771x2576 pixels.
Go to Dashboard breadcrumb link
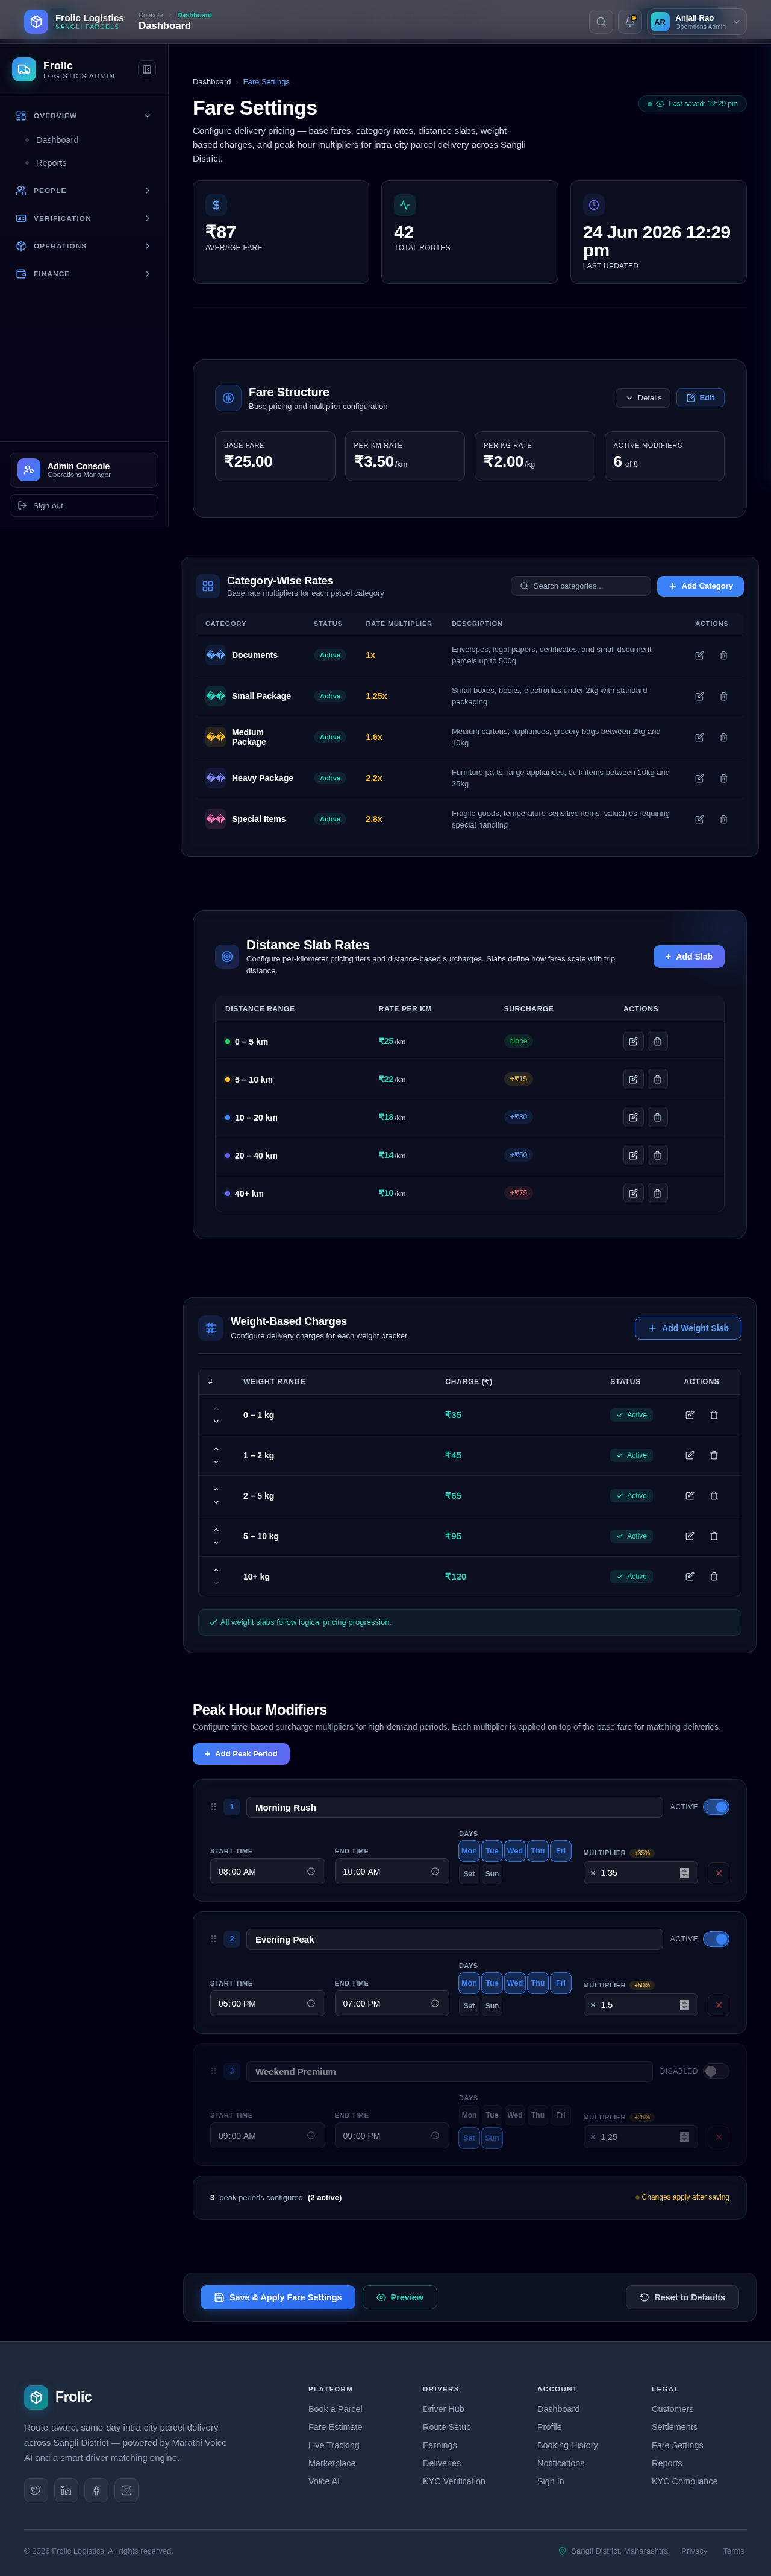point(212,82)
